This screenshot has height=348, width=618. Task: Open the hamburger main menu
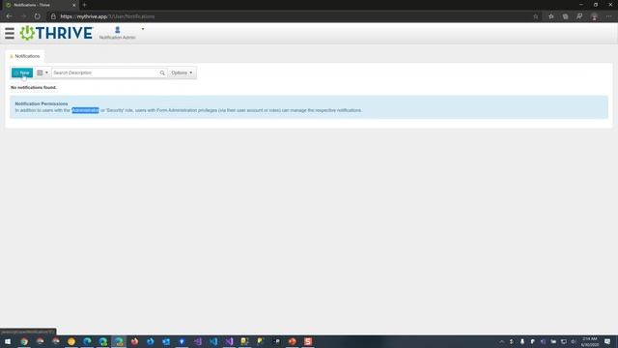coord(10,33)
